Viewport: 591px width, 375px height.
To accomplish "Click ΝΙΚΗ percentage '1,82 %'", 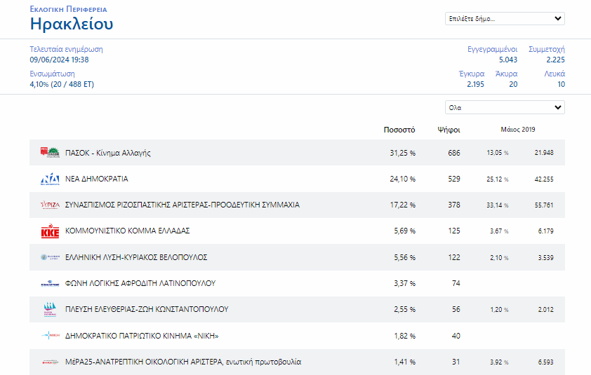I will coord(405,336).
